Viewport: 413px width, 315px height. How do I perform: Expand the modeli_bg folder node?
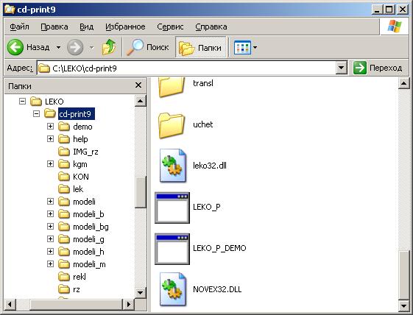click(x=50, y=226)
